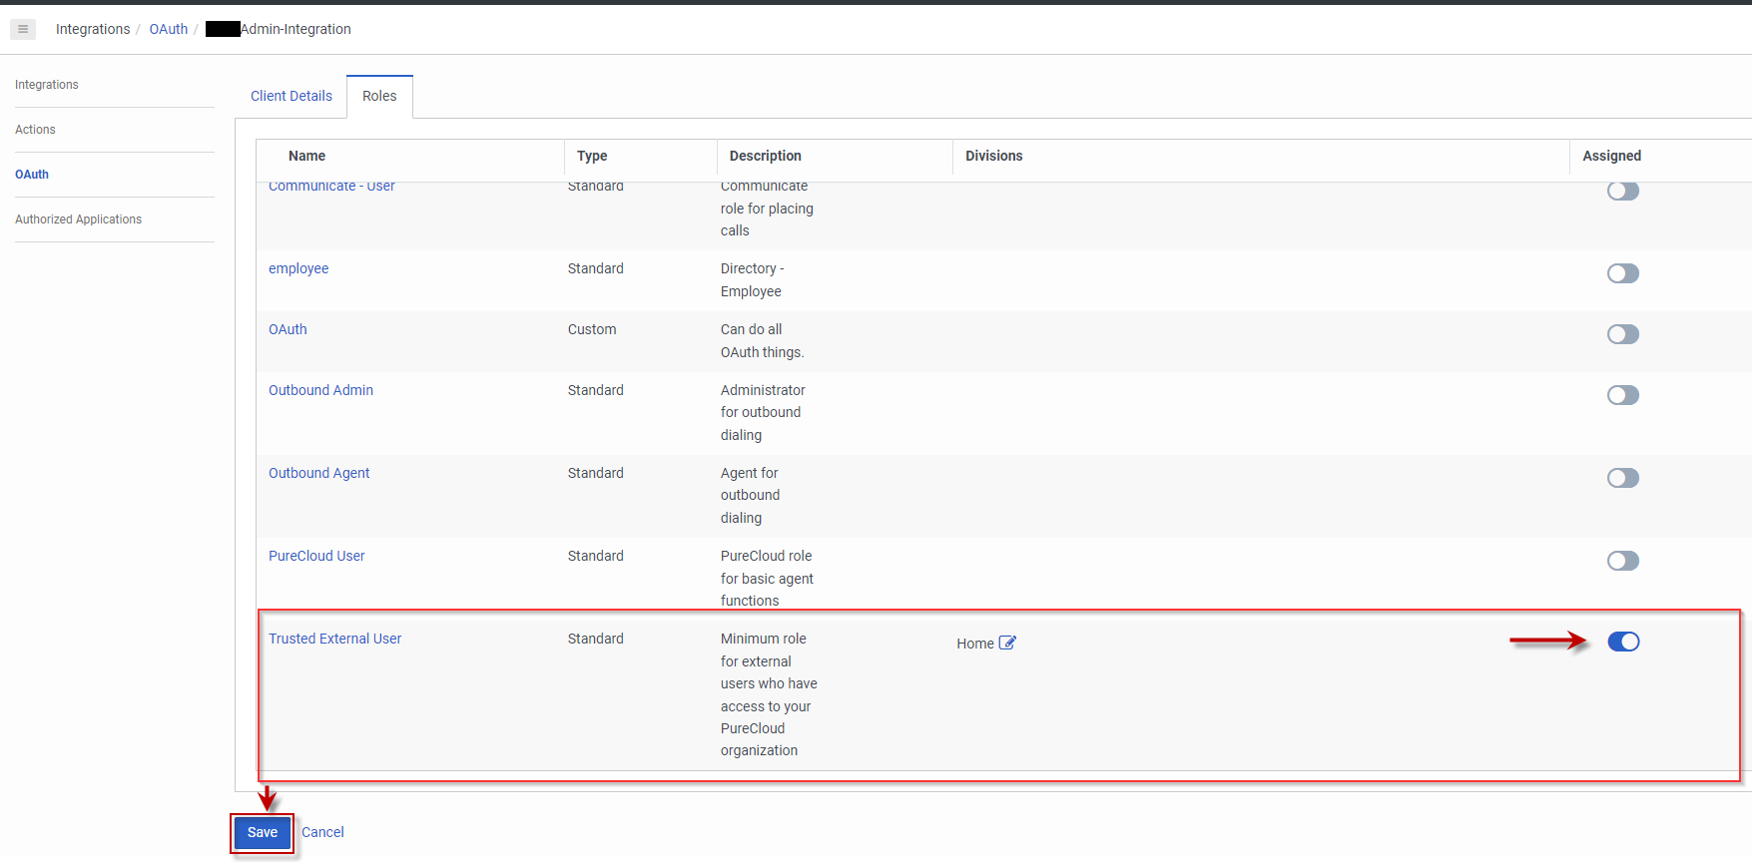This screenshot has height=867, width=1752.
Task: Enable the PureCloud User role toggle
Action: (x=1622, y=561)
